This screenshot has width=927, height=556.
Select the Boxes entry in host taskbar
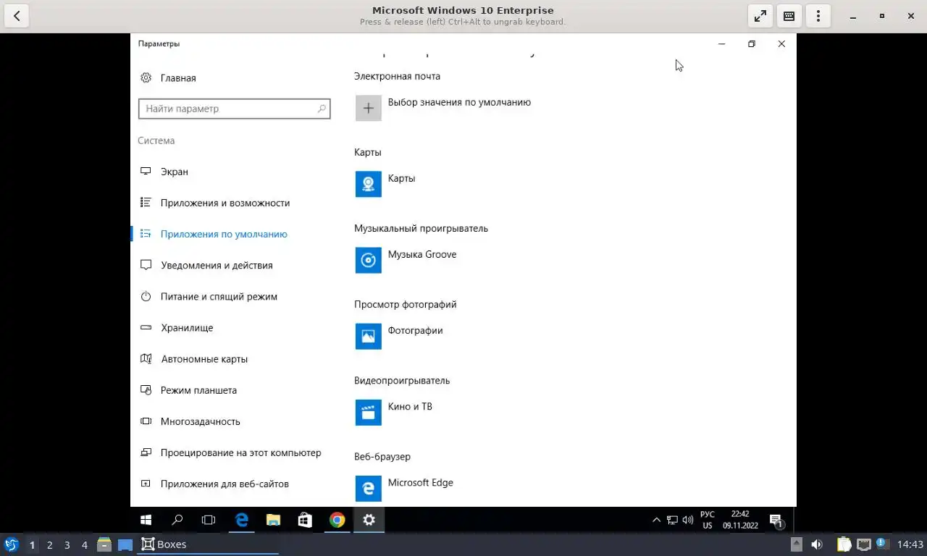pos(208,544)
